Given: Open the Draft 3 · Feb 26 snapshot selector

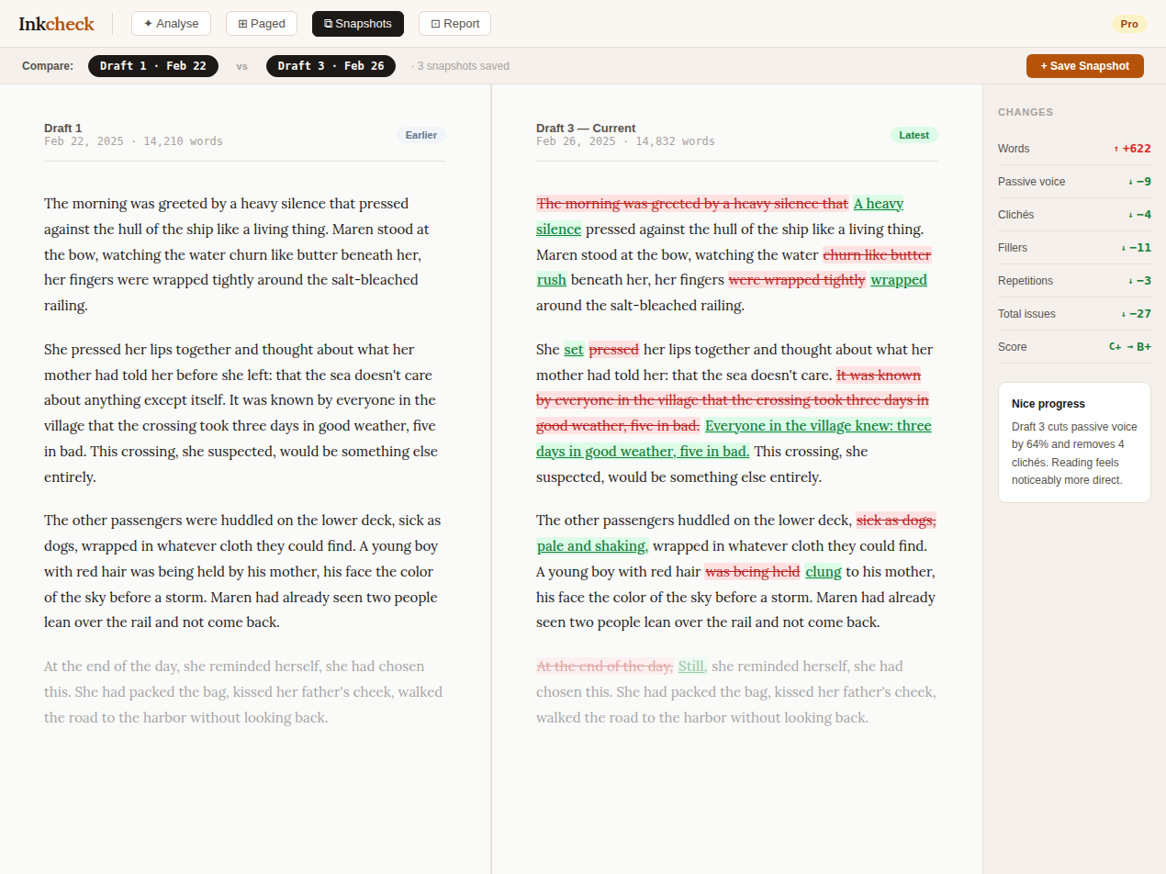Looking at the screenshot, I should coord(331,65).
